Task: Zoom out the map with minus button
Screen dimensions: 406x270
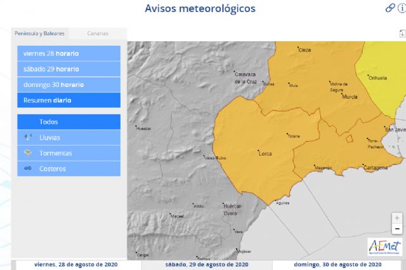Action: tap(397, 229)
